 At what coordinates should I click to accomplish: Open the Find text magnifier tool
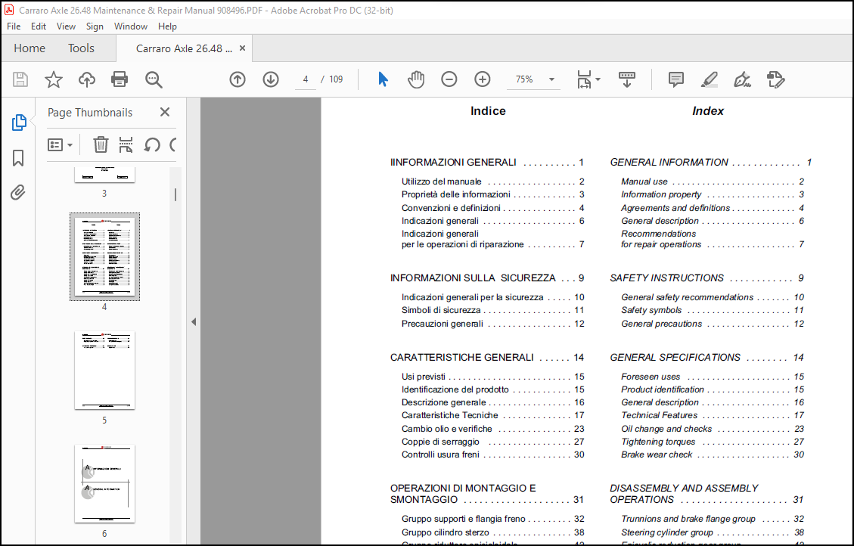[154, 79]
